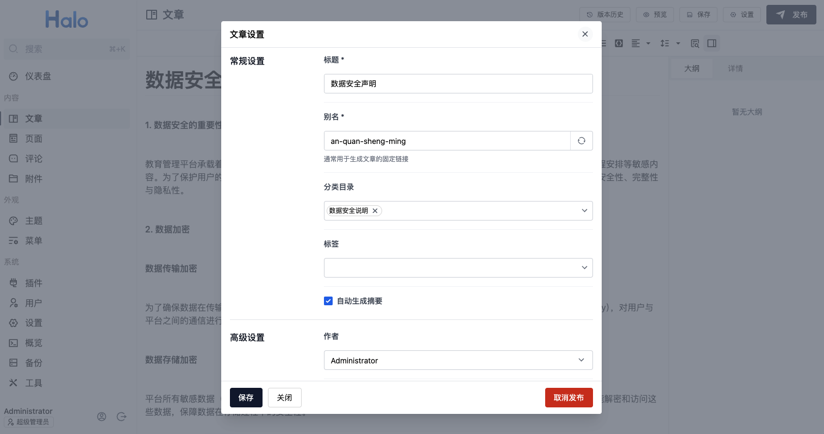Close the 文章设置 dialog with X

tap(585, 34)
